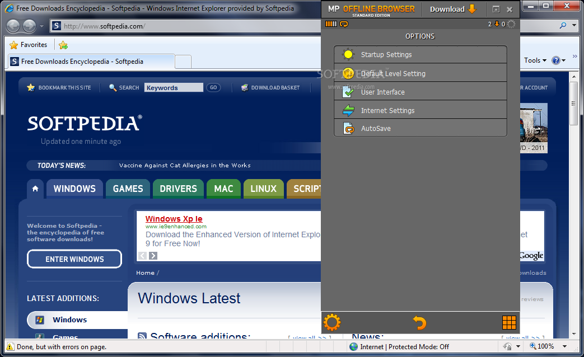The height and width of the screenshot is (357, 584).
Task: Click the orange gear settings icon
Action: pyautogui.click(x=332, y=322)
